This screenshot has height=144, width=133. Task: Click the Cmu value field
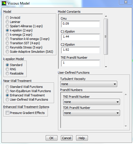[81, 24]
